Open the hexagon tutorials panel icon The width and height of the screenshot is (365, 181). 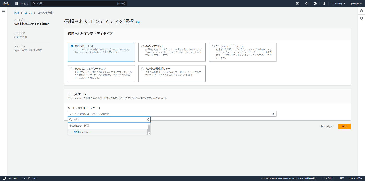361,18
